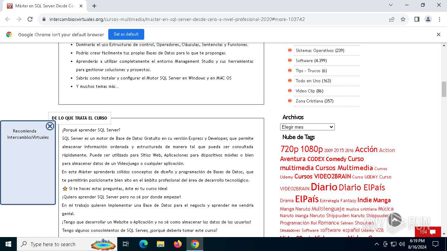Go forward with the browser forward arrow

click(19, 19)
